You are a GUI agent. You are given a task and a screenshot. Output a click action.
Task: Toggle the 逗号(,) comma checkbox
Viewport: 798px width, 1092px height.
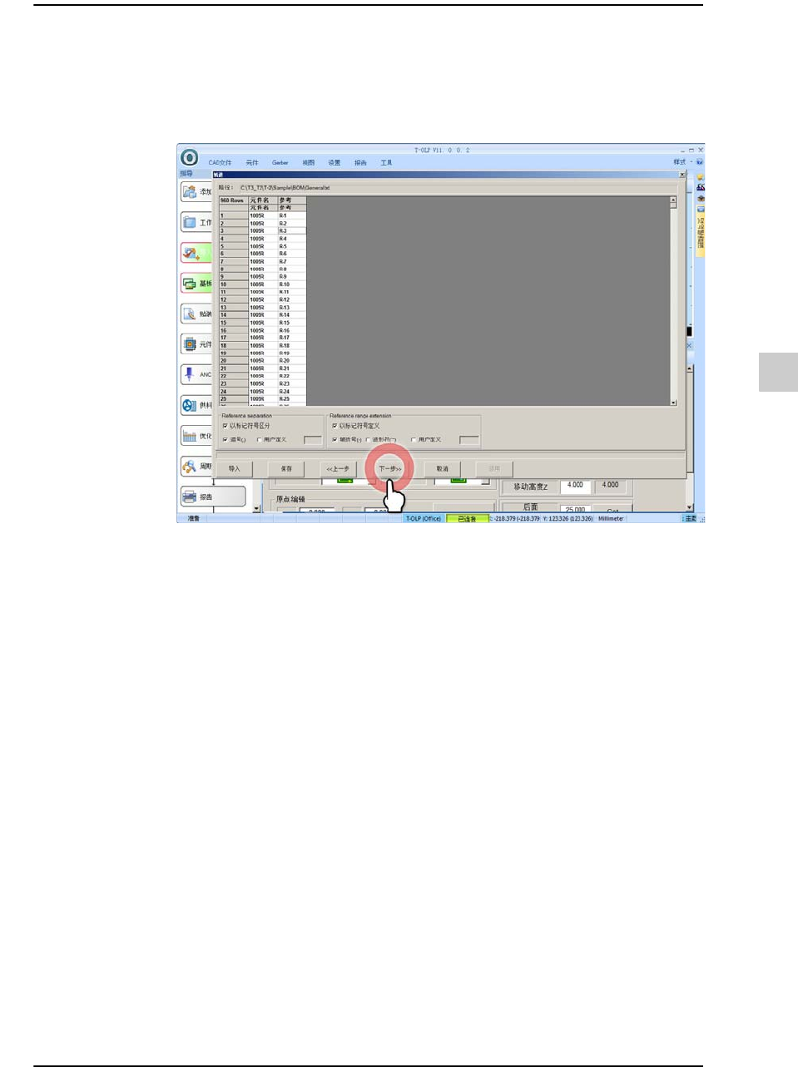point(225,440)
